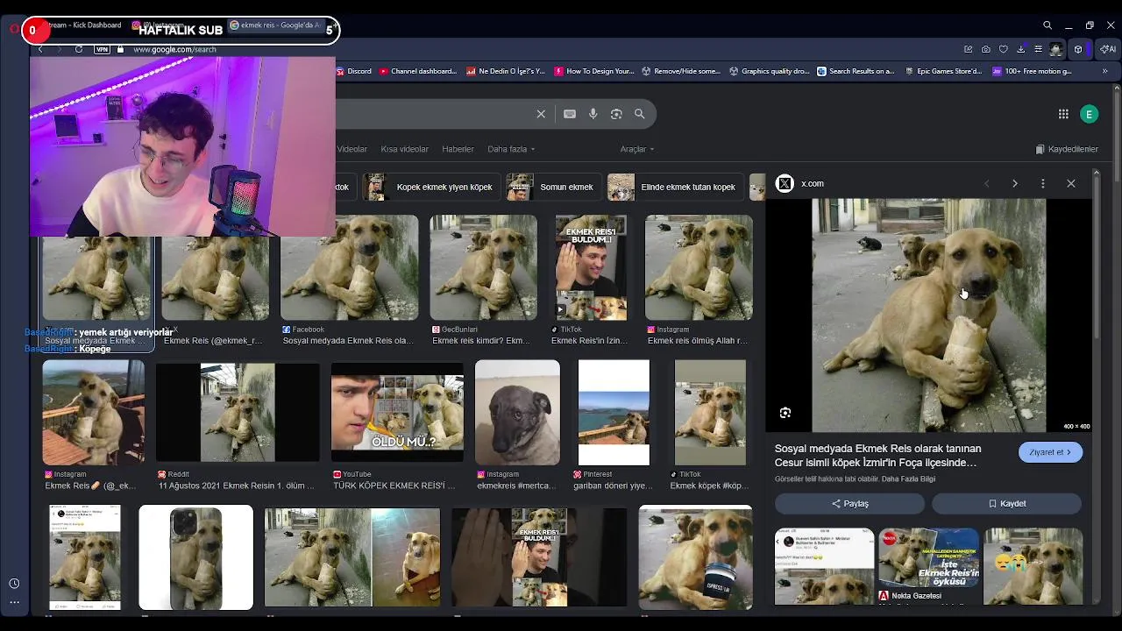This screenshot has width=1122, height=631.
Task: Select the Elinde ekmek tutan kopek chip
Action: click(x=674, y=187)
